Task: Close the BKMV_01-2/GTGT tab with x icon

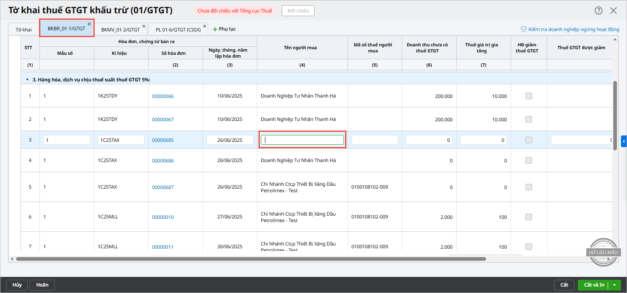Action: (x=144, y=26)
